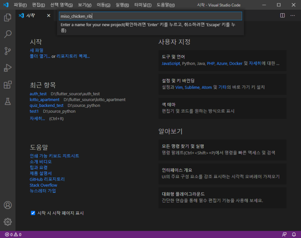Open the 색 테마 card
Image resolution: width=301 pixels, height=238 pixels.
[222, 108]
